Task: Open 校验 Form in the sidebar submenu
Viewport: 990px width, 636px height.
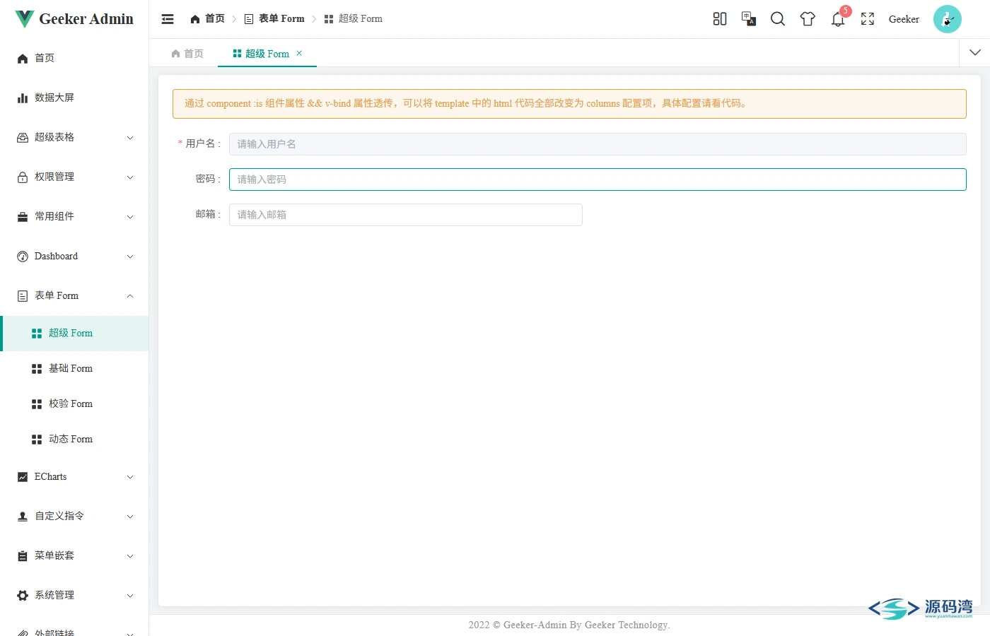Action: [74, 404]
